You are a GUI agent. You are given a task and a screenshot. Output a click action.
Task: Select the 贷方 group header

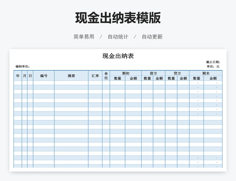pos(177,73)
